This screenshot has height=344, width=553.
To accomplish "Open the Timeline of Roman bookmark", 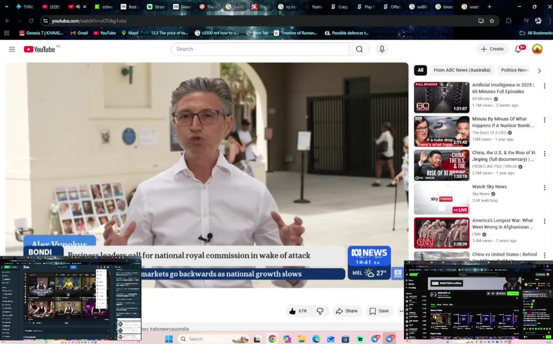I will 295,33.
